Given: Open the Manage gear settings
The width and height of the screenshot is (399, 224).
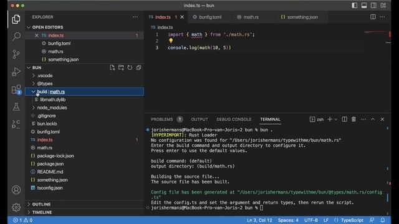Looking at the screenshot, I should (16, 207).
